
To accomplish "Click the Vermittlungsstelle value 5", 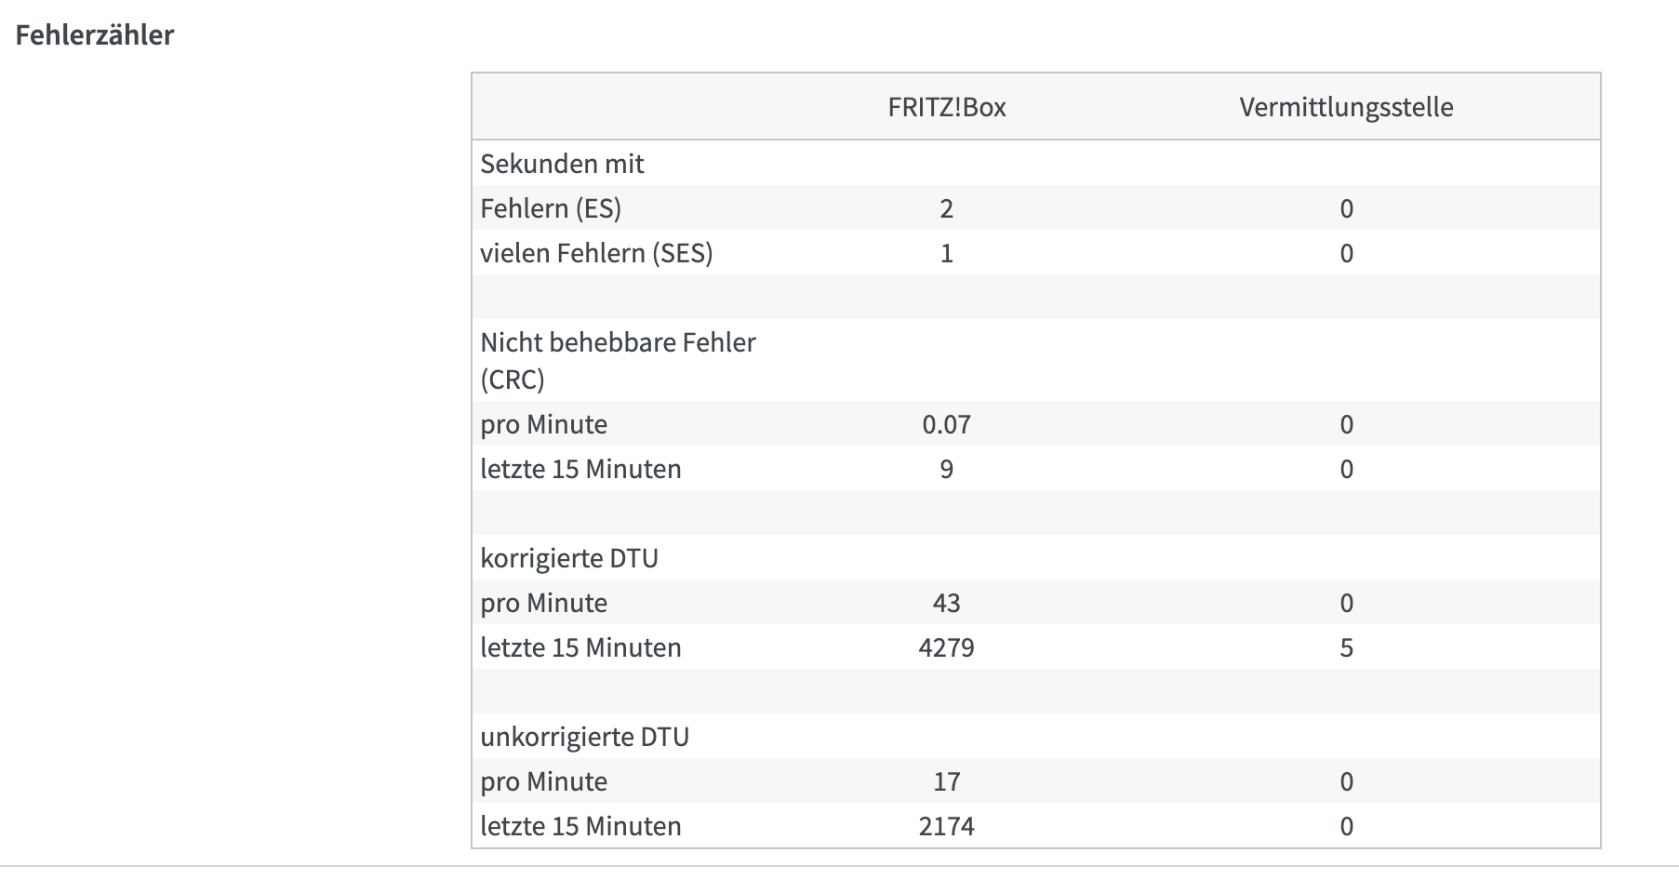I will [1346, 647].
